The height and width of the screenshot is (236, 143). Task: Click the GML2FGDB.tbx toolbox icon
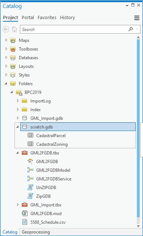[25, 153]
